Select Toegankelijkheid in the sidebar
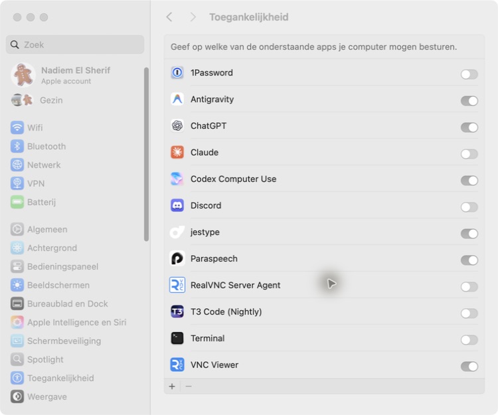Screen dimensions: 498x415 [75, 378]
